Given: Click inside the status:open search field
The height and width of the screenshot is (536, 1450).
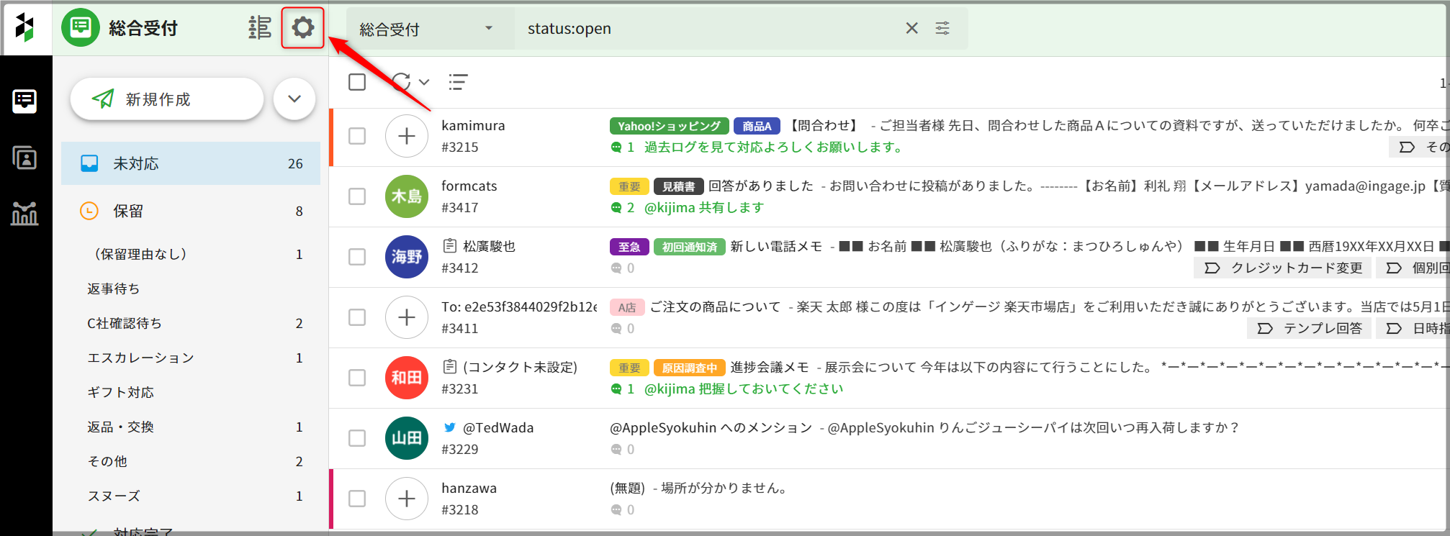Looking at the screenshot, I should point(706,29).
